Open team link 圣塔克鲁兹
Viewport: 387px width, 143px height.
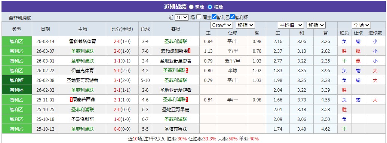click(176, 129)
